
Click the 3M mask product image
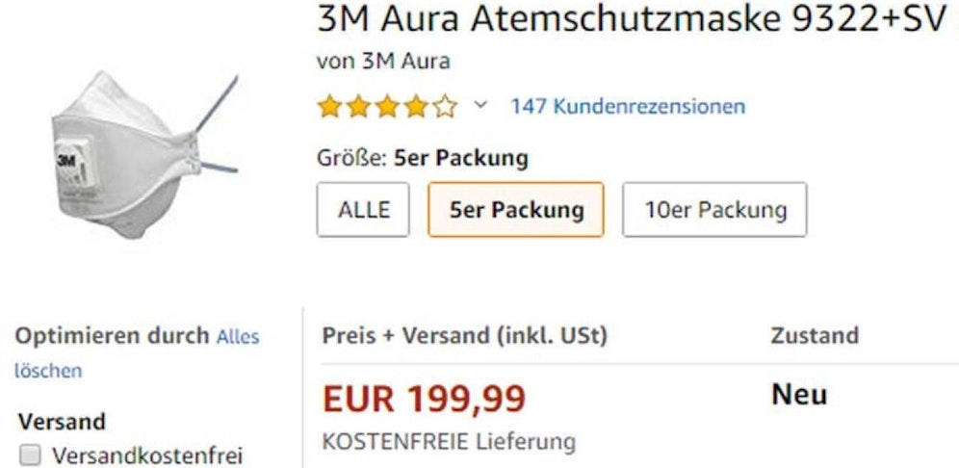click(x=140, y=154)
